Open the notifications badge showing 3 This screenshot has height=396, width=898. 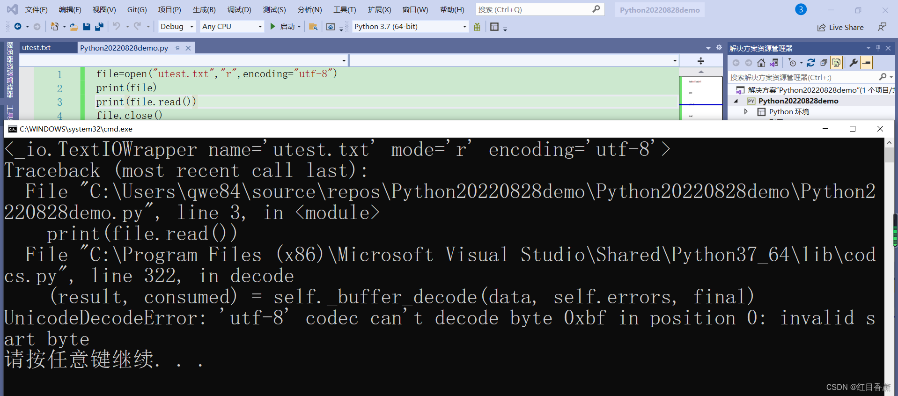click(x=801, y=9)
